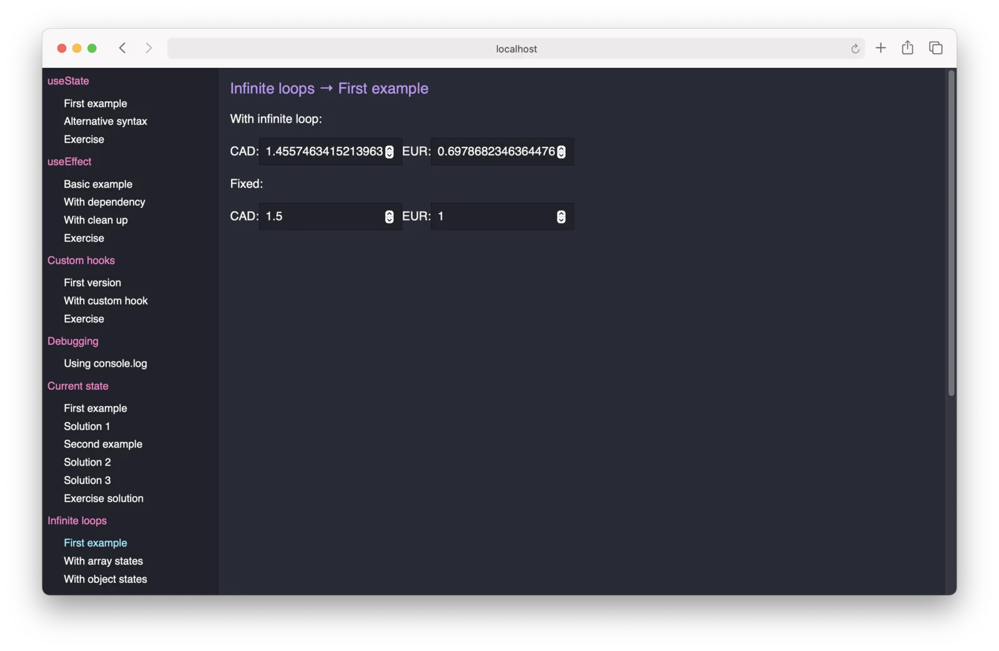The height and width of the screenshot is (651, 999).
Task: Show tab overview icon
Action: 935,48
